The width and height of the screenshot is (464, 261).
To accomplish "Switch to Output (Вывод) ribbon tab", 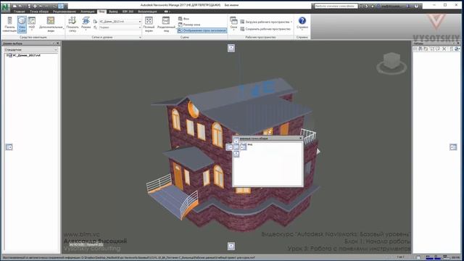I will coord(113,12).
